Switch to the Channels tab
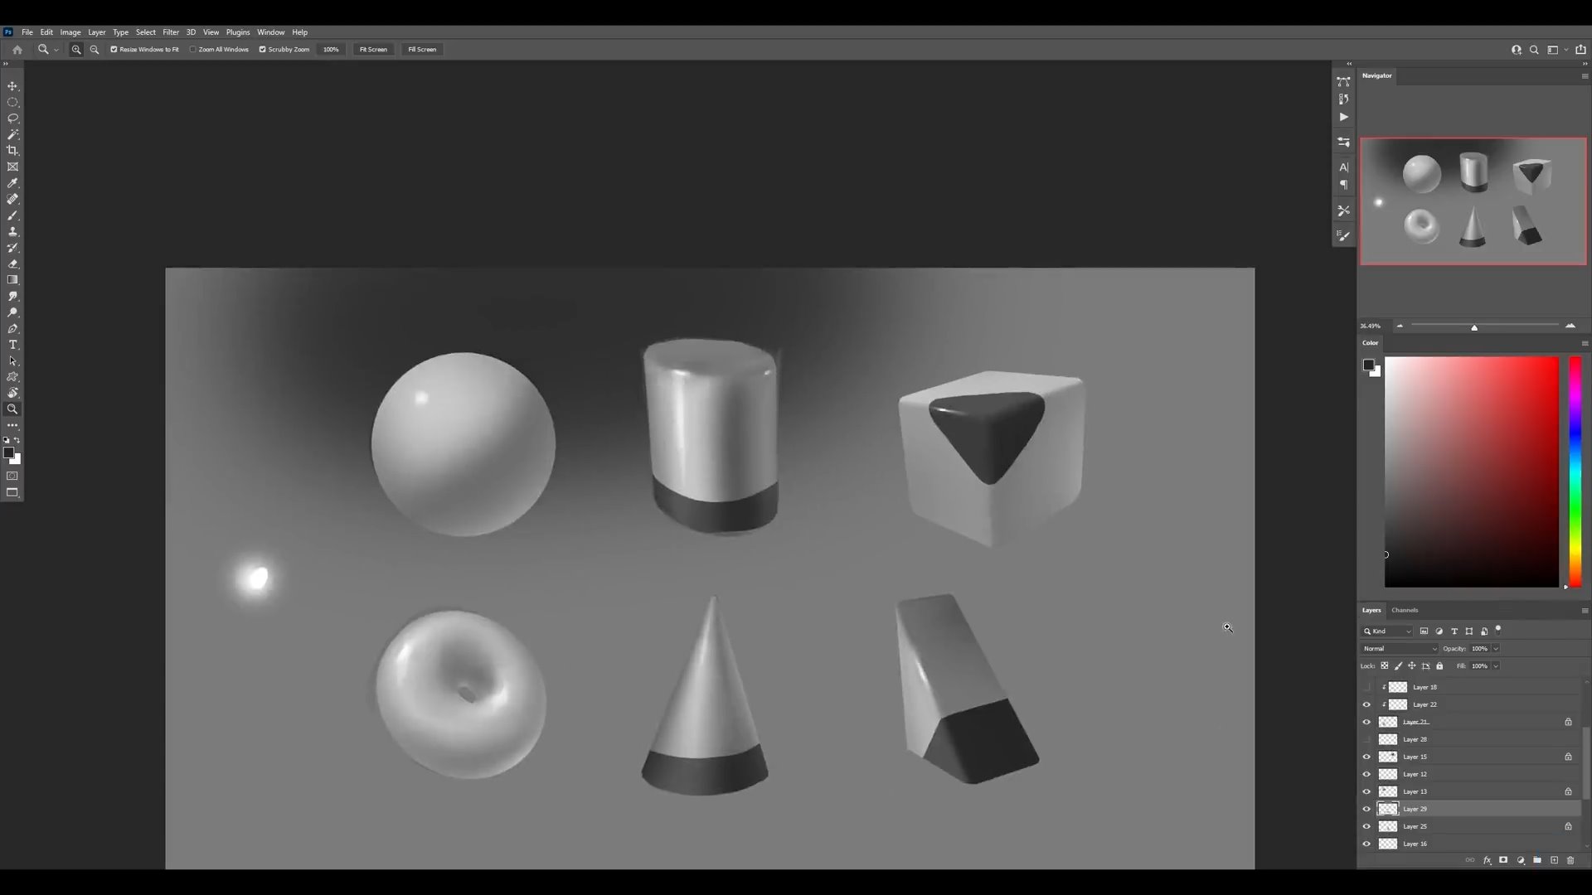The width and height of the screenshot is (1592, 895). point(1405,610)
